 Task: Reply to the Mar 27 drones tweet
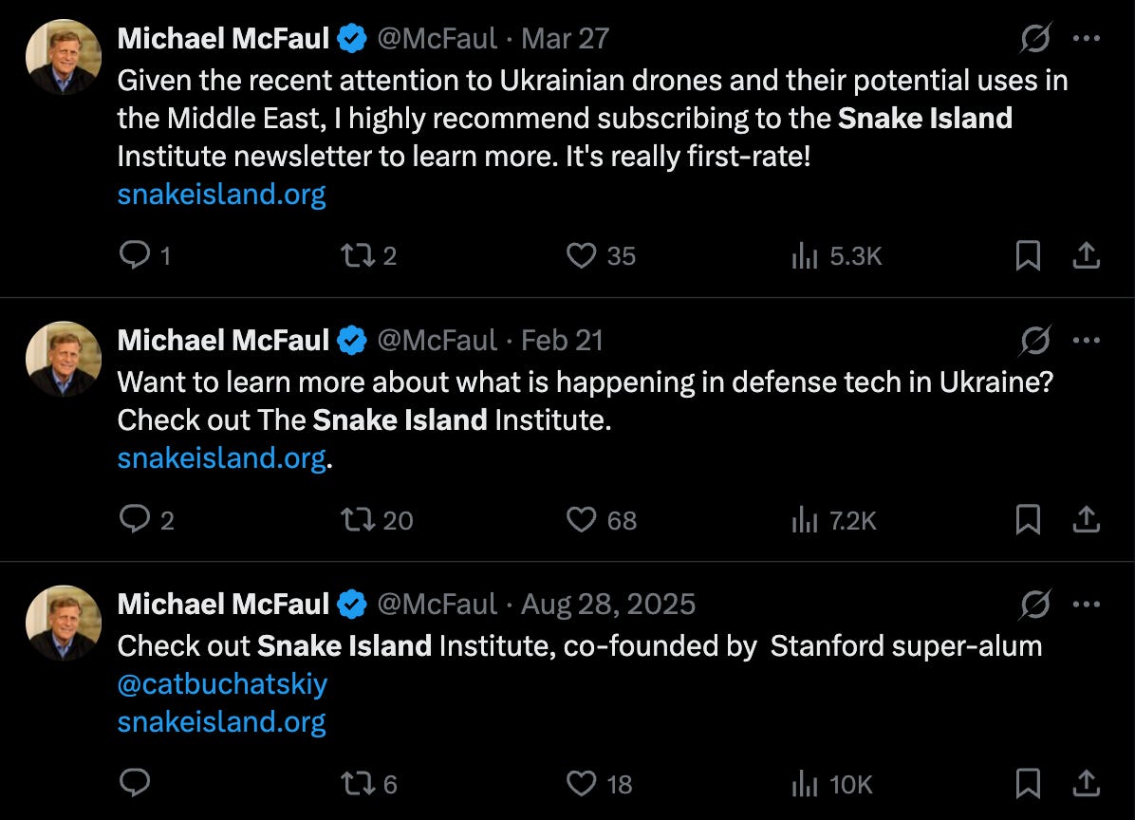pos(133,255)
